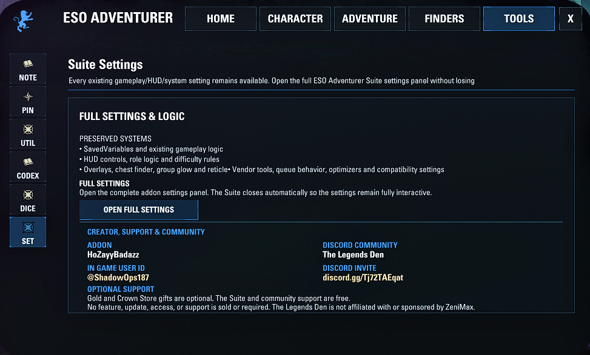590x355 pixels.
Task: Open the ADVENTURE tab
Action: (x=369, y=18)
